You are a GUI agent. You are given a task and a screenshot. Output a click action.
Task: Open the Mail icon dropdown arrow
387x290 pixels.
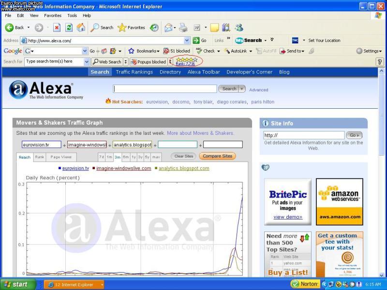click(175, 28)
